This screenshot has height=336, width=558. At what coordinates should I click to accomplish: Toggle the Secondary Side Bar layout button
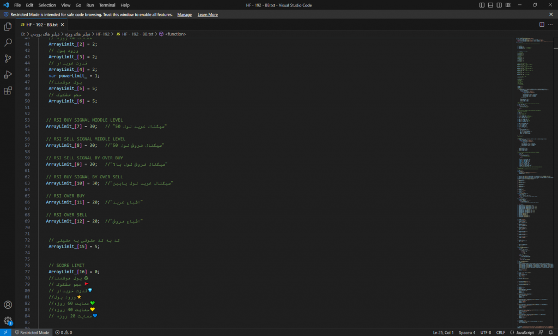pyautogui.click(x=500, y=5)
